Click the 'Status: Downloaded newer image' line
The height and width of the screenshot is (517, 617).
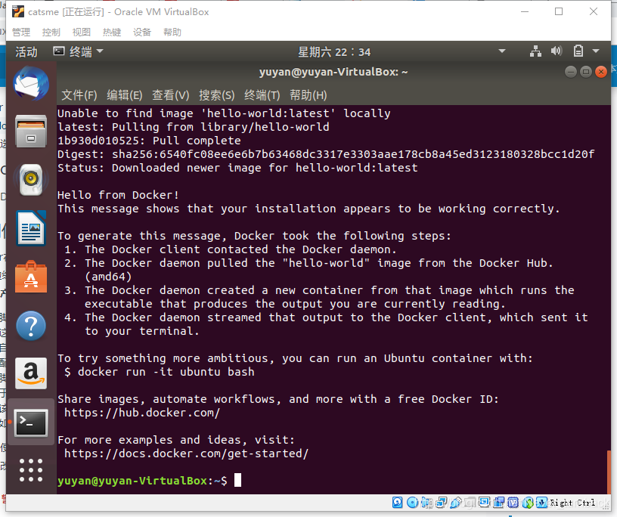[237, 168]
